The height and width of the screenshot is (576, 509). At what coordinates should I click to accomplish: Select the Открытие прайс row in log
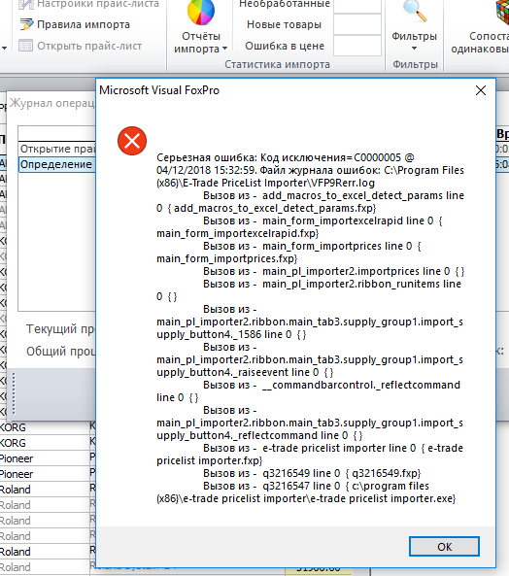coord(57,149)
